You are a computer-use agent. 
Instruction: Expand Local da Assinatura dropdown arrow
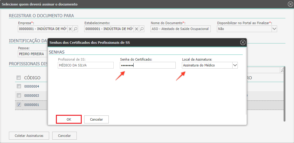point(235,65)
